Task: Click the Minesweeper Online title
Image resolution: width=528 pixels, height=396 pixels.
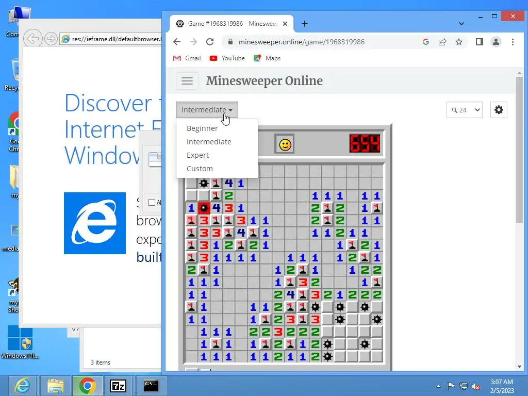Action: [x=265, y=81]
